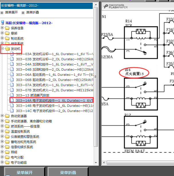Click the 蓄电池和充电系统 folder icon
Viewport: 174px width, 176px height.
coord(7,142)
